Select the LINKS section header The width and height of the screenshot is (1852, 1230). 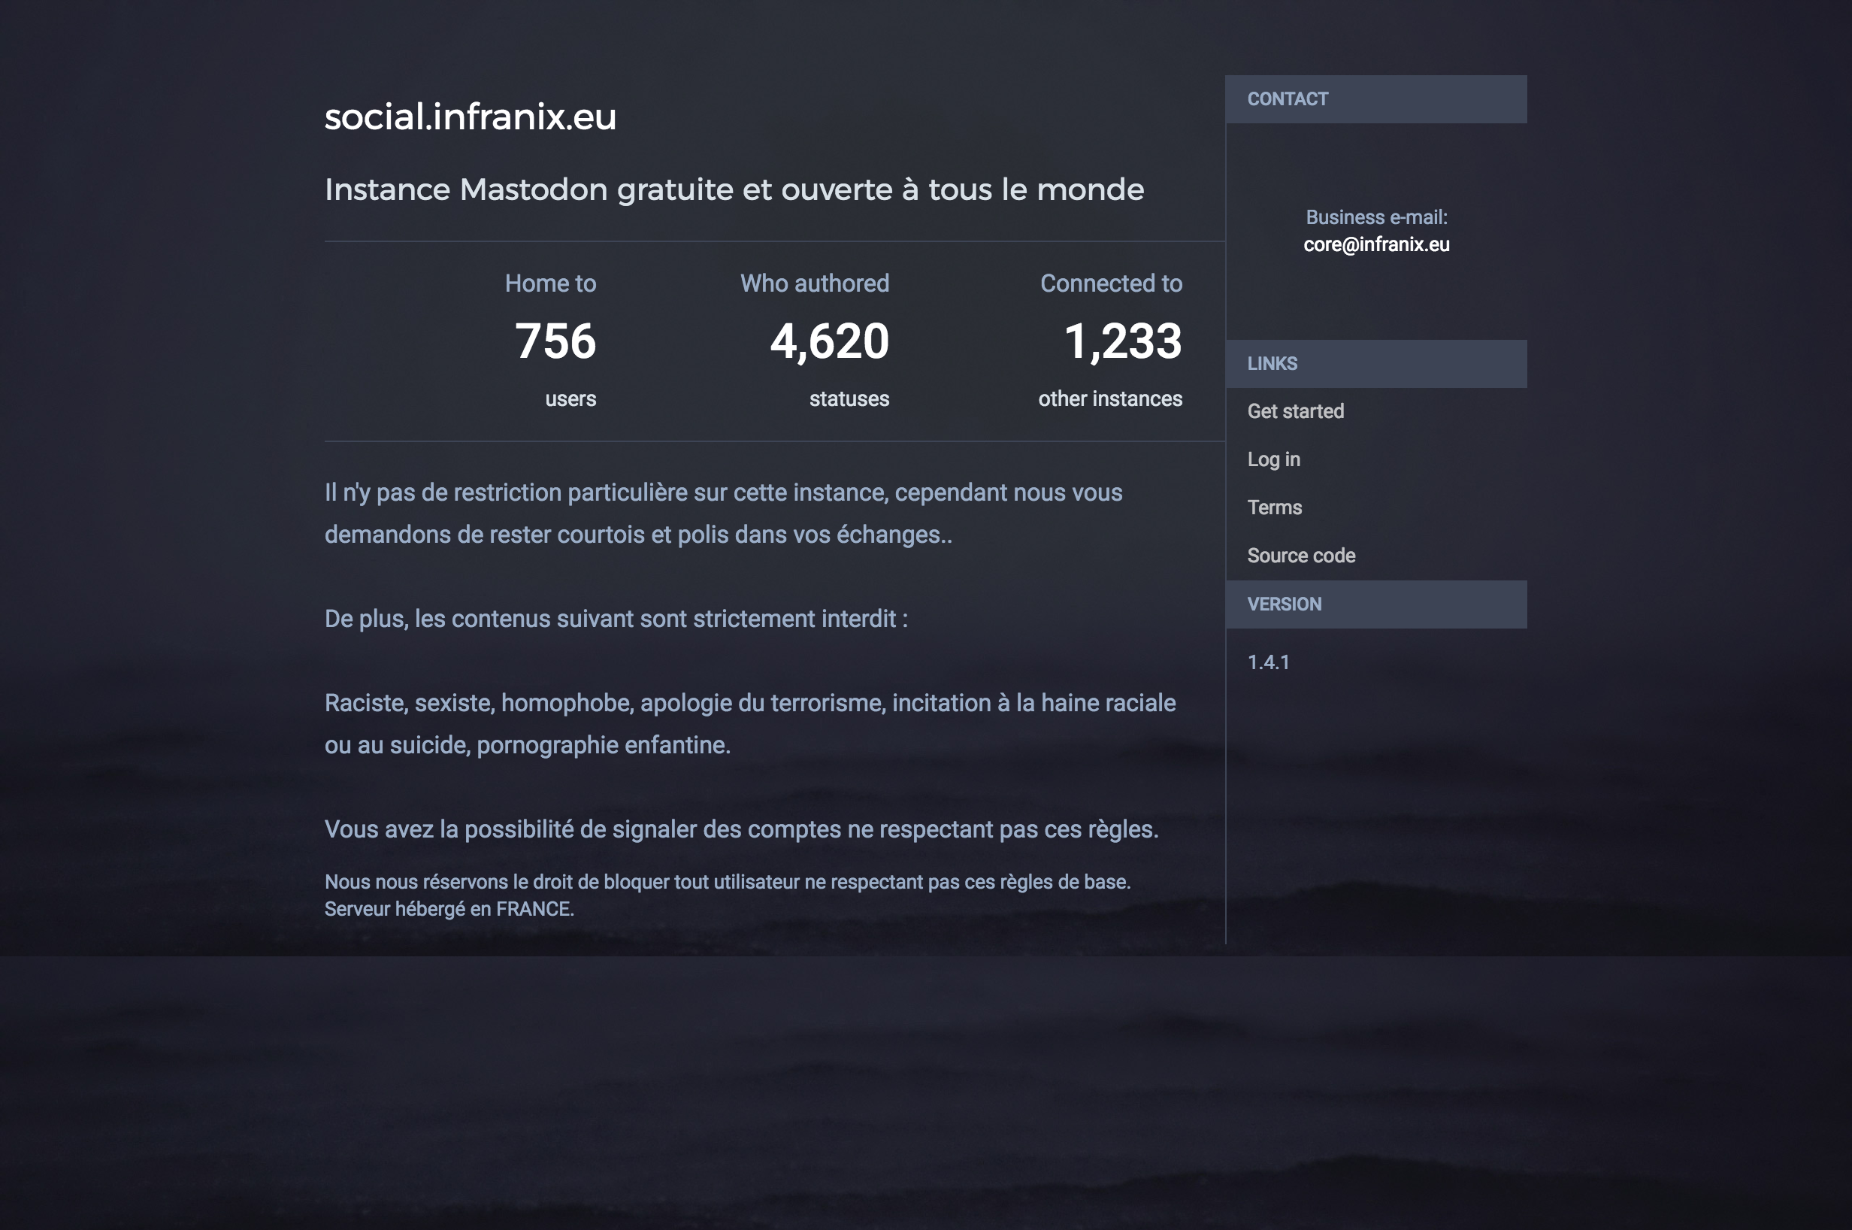tap(1376, 364)
